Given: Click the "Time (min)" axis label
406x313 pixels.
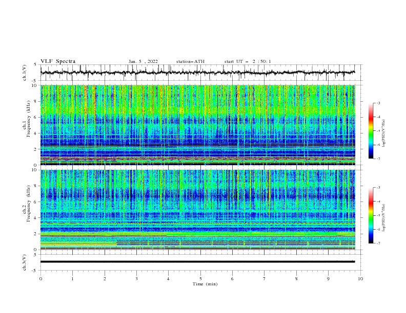Looking at the screenshot, I should [205, 284].
